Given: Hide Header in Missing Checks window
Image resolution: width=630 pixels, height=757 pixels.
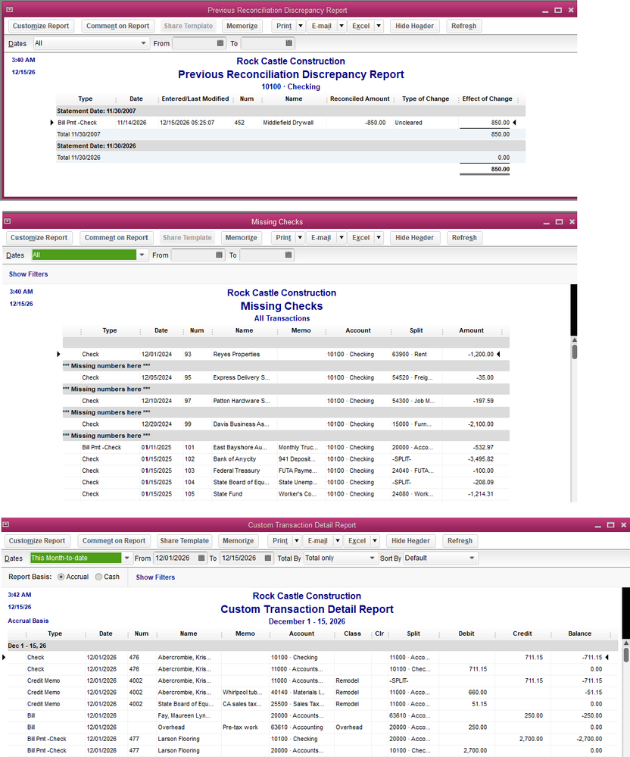Looking at the screenshot, I should pyautogui.click(x=414, y=237).
